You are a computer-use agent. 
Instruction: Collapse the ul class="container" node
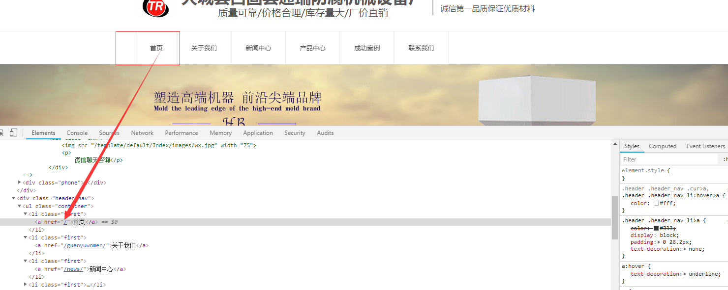tap(20, 206)
